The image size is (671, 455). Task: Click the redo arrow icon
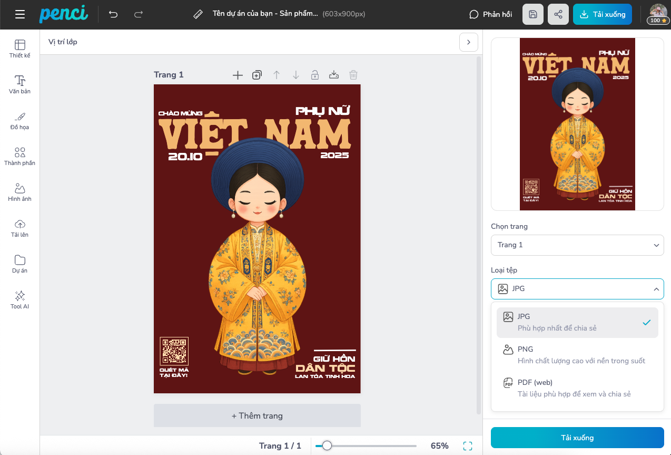click(139, 14)
